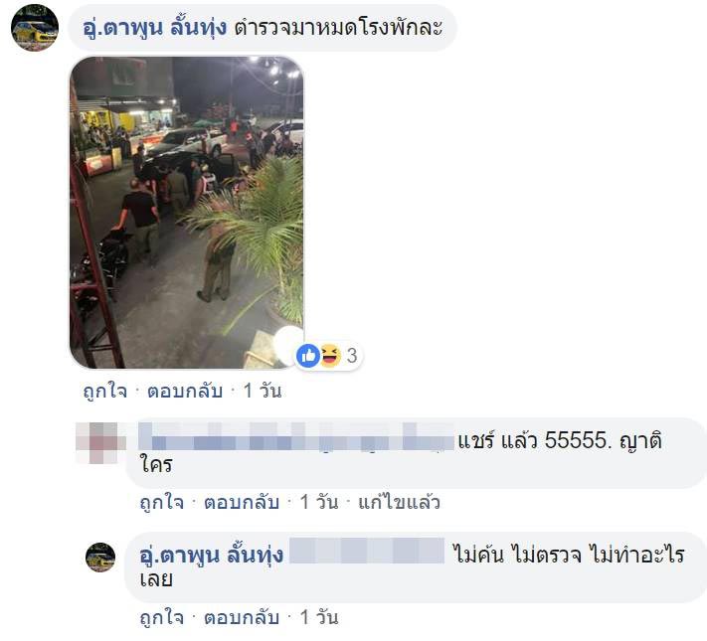Open timestamp 1 วัน on second comment
This screenshot has height=641, width=707.
coord(319,502)
